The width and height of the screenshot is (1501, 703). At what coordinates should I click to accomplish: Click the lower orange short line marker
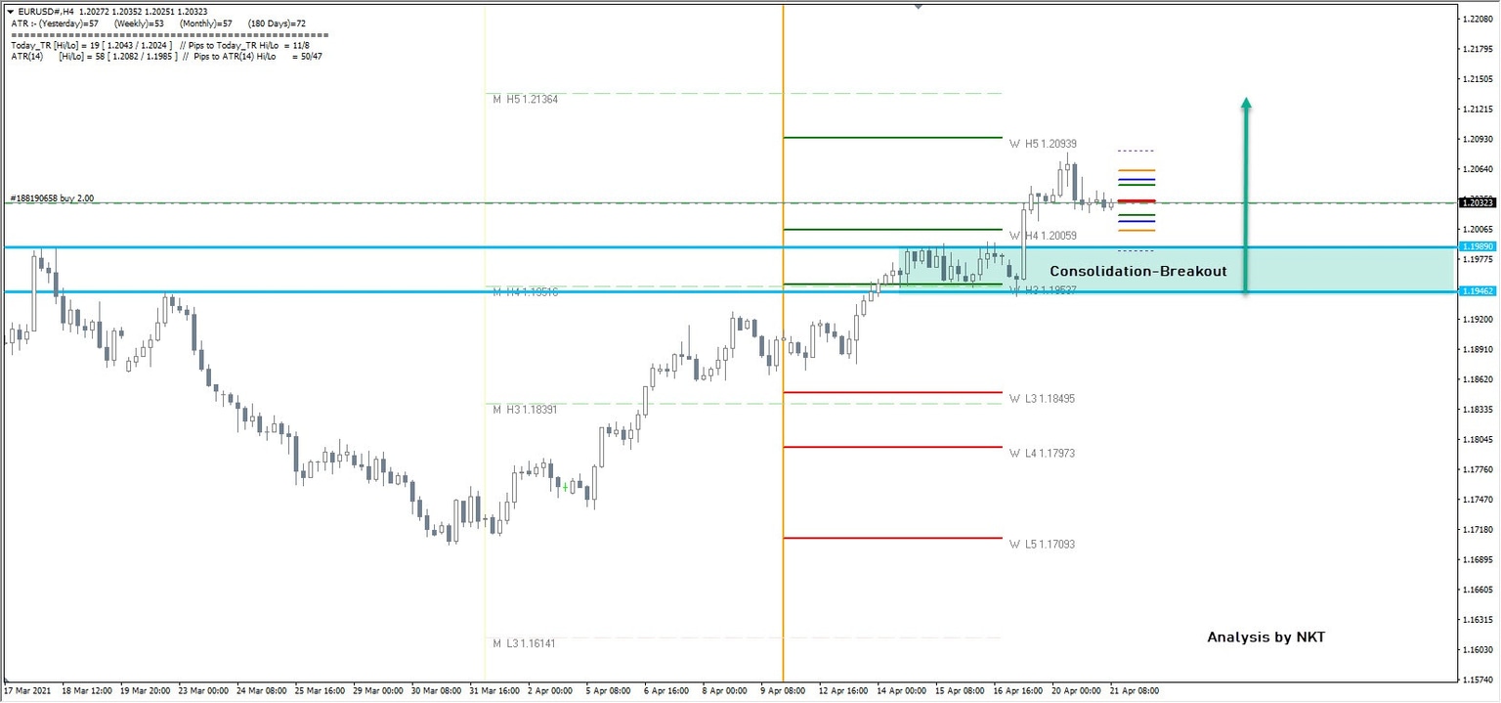1136,231
